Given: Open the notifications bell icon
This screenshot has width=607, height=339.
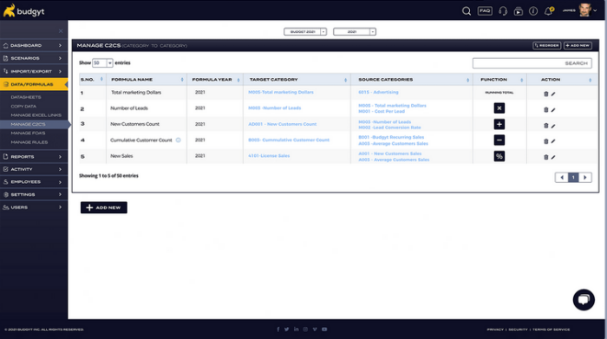Looking at the screenshot, I should [x=549, y=10].
